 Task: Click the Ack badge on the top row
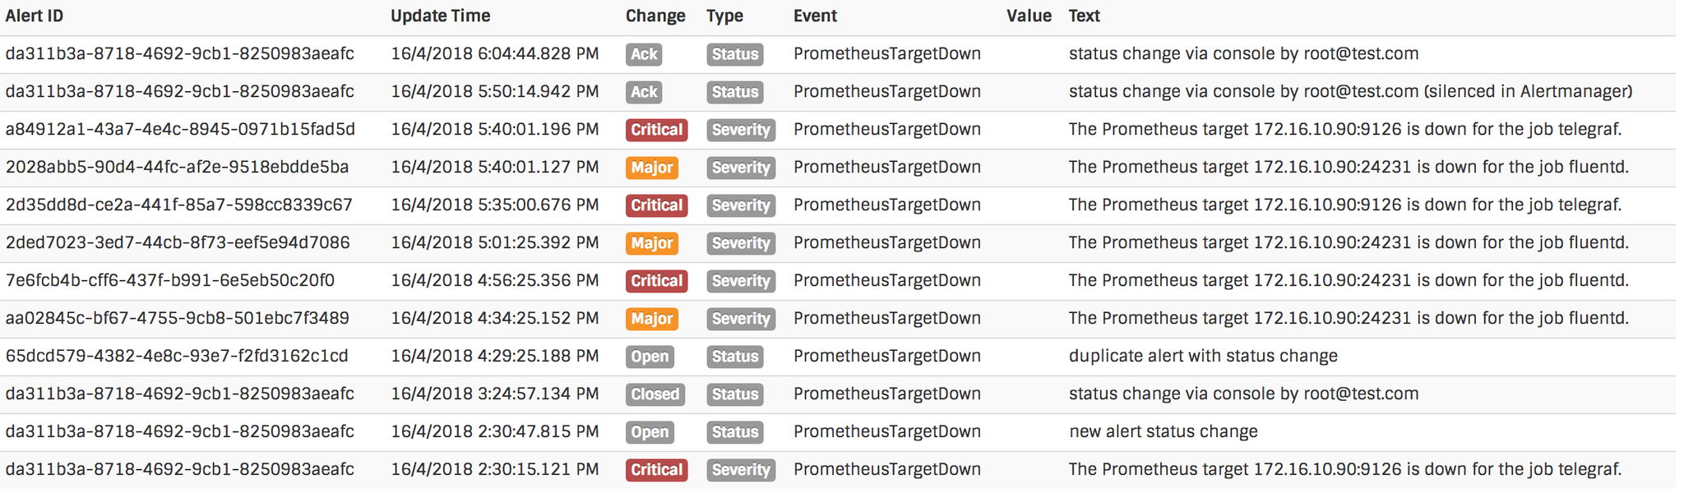[644, 54]
